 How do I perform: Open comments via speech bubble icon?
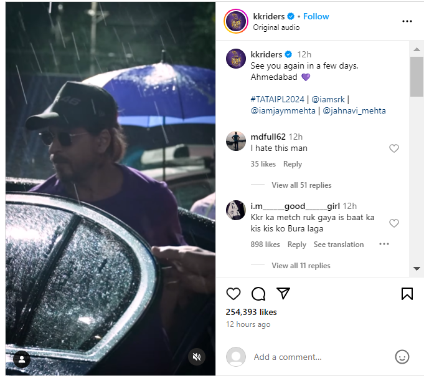click(x=258, y=294)
